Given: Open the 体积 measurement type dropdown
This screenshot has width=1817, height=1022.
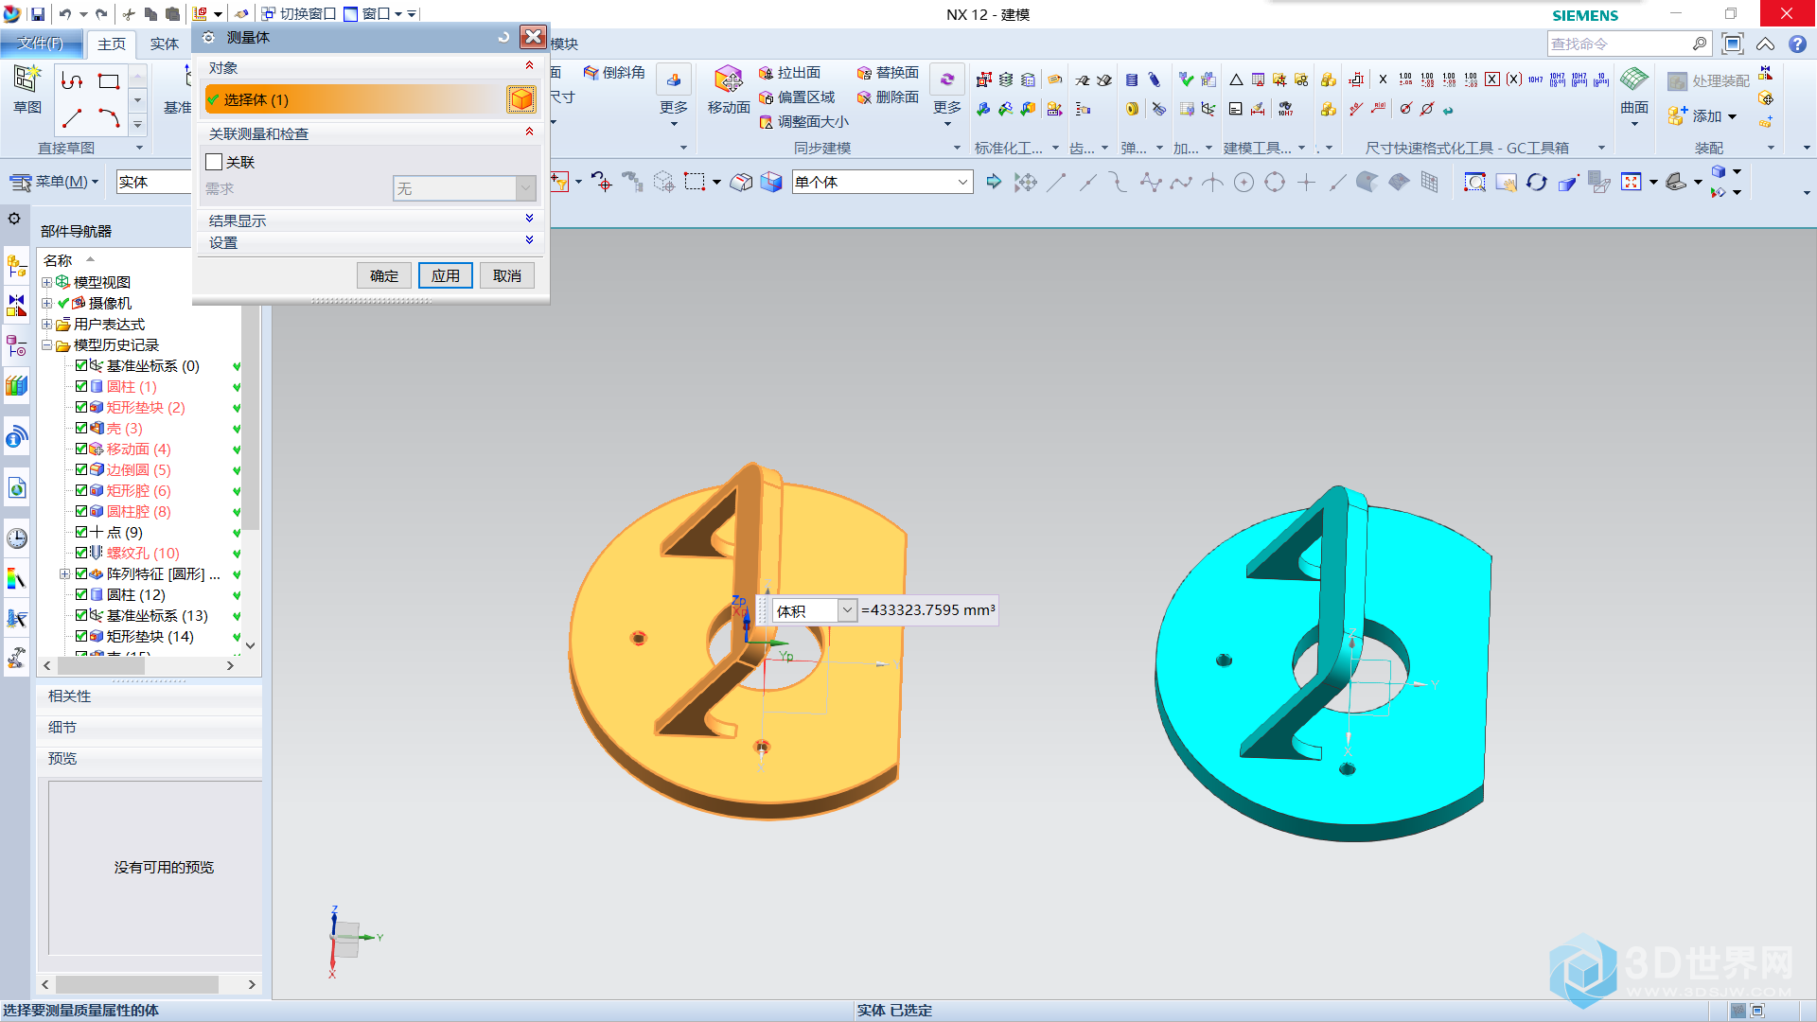Looking at the screenshot, I should click(x=847, y=610).
